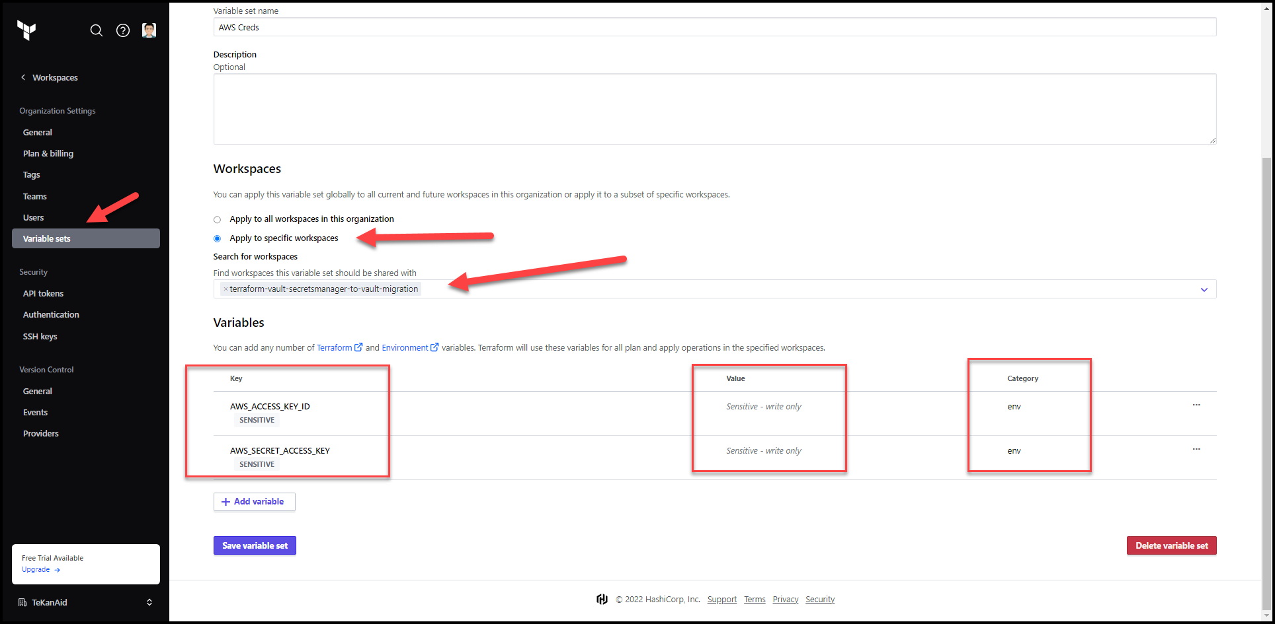The width and height of the screenshot is (1275, 624).
Task: Open the TeKanAid organization switcher
Action: (149, 602)
